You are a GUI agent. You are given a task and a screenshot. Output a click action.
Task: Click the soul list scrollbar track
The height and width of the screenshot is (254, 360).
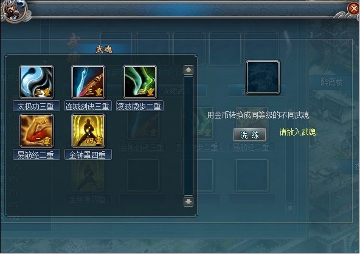(x=189, y=136)
